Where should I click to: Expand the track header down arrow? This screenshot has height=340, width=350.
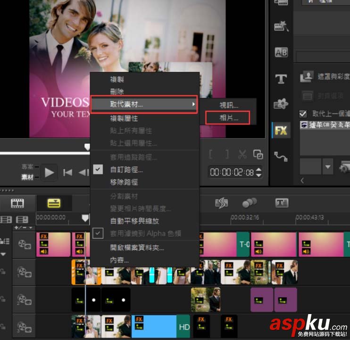pos(3,254)
